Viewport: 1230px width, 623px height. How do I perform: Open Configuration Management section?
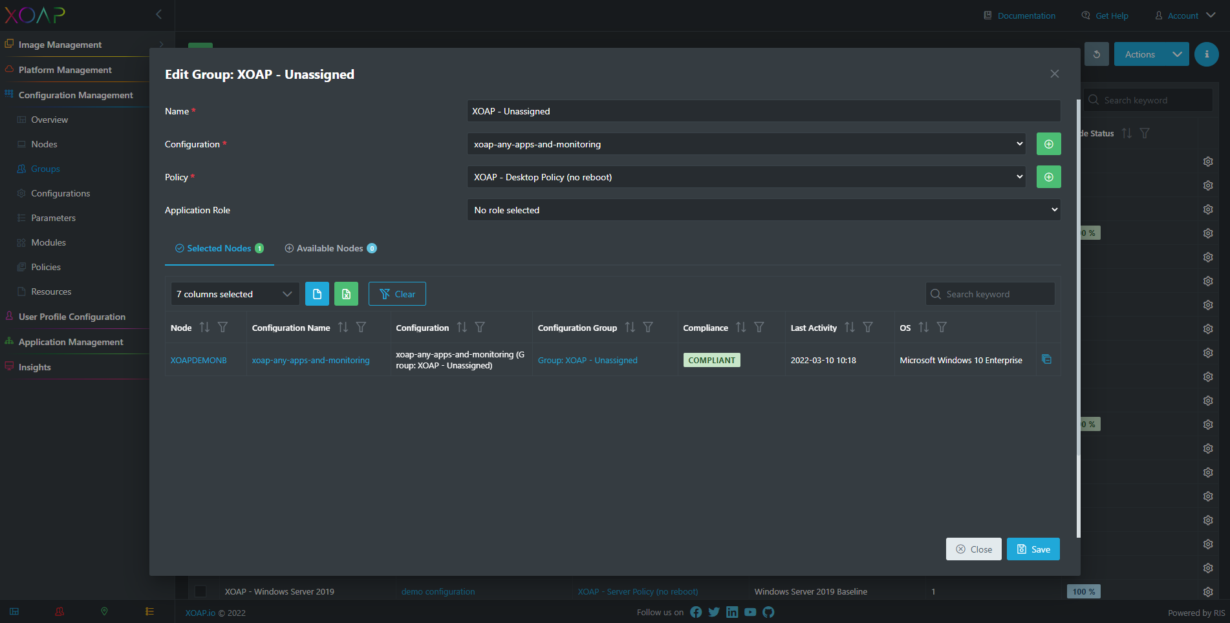click(x=74, y=95)
